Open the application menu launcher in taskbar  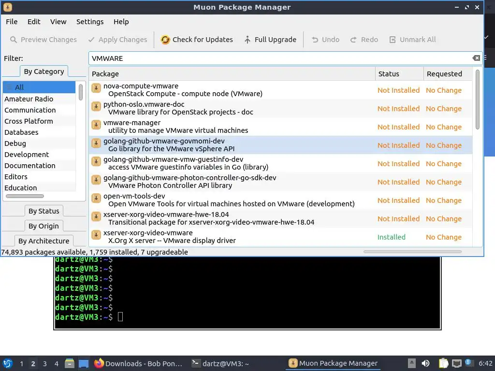coord(8,363)
